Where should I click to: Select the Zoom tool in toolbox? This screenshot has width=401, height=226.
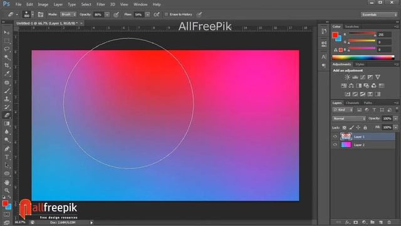pyautogui.click(x=7, y=190)
